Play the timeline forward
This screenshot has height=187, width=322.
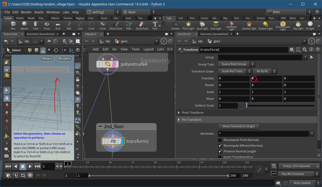(30, 166)
